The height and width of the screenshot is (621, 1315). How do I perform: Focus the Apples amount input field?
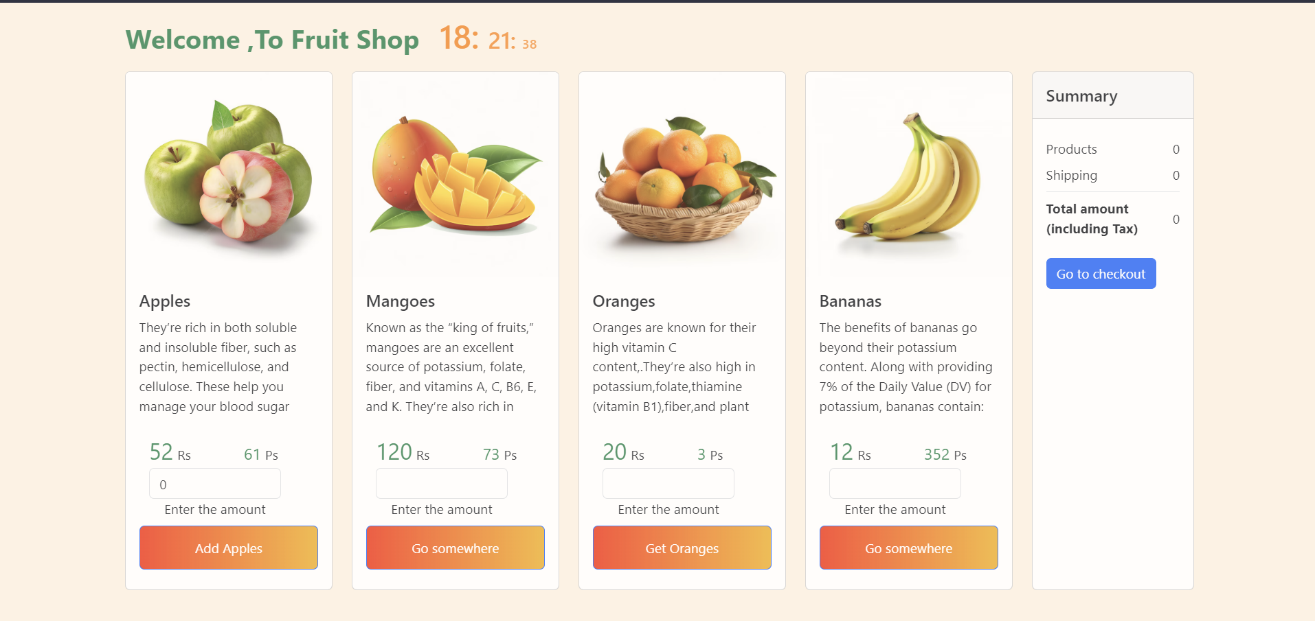pos(214,484)
